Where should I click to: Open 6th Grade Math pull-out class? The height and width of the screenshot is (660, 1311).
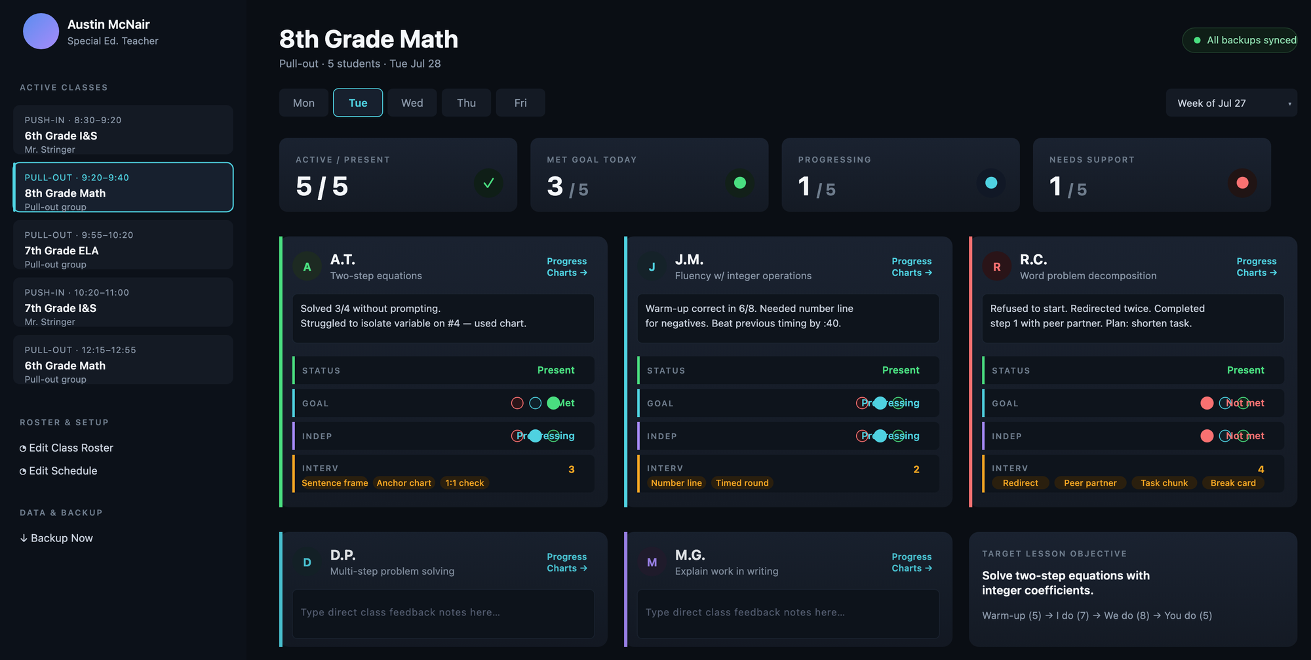123,360
